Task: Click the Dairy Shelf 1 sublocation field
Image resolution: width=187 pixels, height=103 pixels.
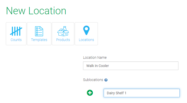Action: pyautogui.click(x=141, y=93)
